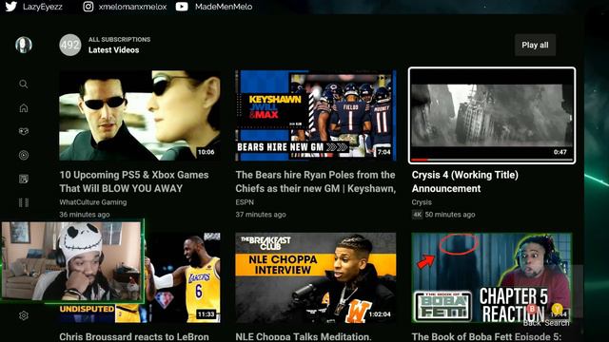Viewport: 609px width, 342px height.
Task: Click the 7:04 duration badge
Action: (x=383, y=152)
